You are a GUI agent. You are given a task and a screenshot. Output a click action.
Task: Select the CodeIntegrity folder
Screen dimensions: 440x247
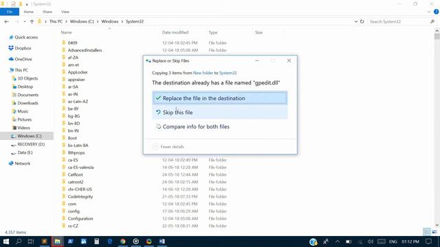click(80, 196)
